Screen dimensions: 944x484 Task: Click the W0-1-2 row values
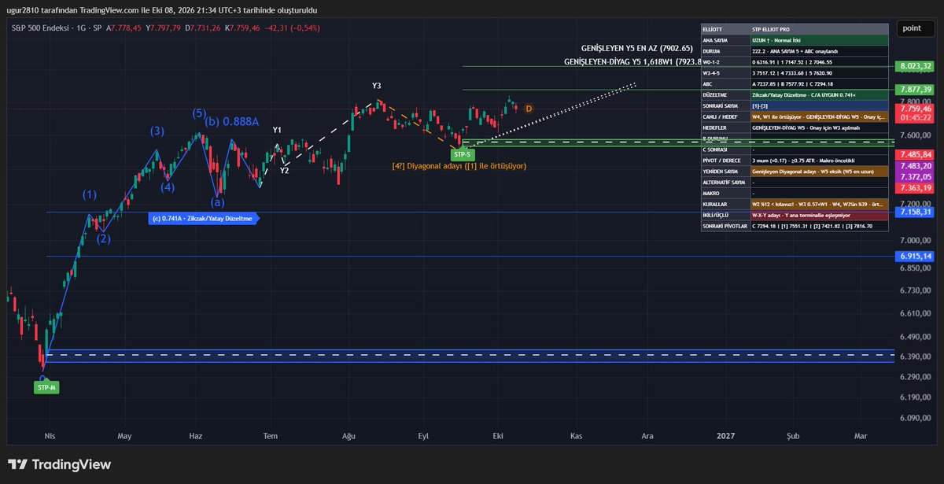(x=819, y=61)
